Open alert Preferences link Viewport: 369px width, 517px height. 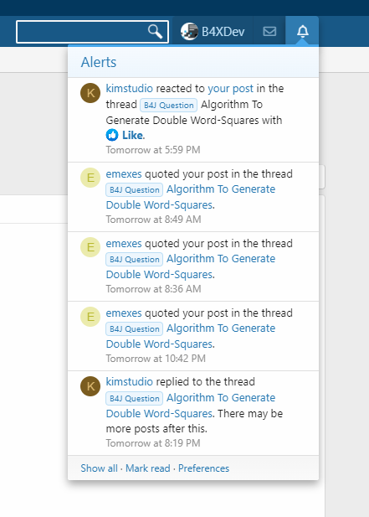click(x=204, y=468)
